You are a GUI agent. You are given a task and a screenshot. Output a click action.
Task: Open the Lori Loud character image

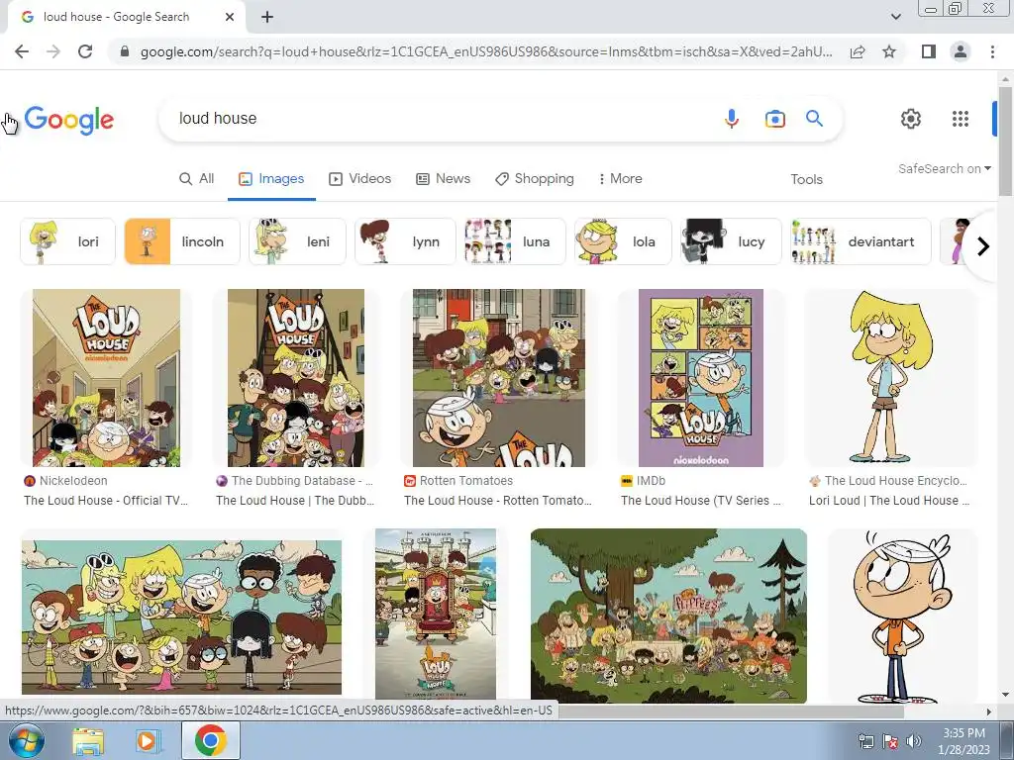pyautogui.click(x=890, y=378)
